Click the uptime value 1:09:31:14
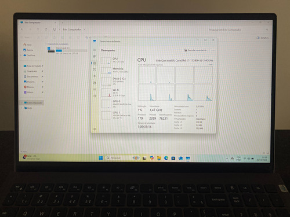The image size is (290, 217). click(144, 127)
